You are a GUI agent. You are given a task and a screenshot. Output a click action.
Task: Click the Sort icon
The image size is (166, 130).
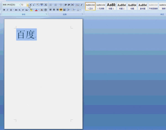[x=77, y=5]
